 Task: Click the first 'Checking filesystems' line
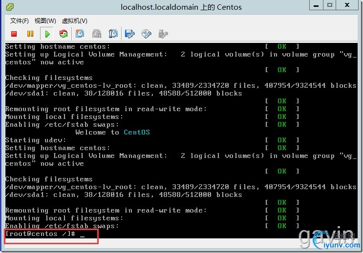tap(49, 78)
